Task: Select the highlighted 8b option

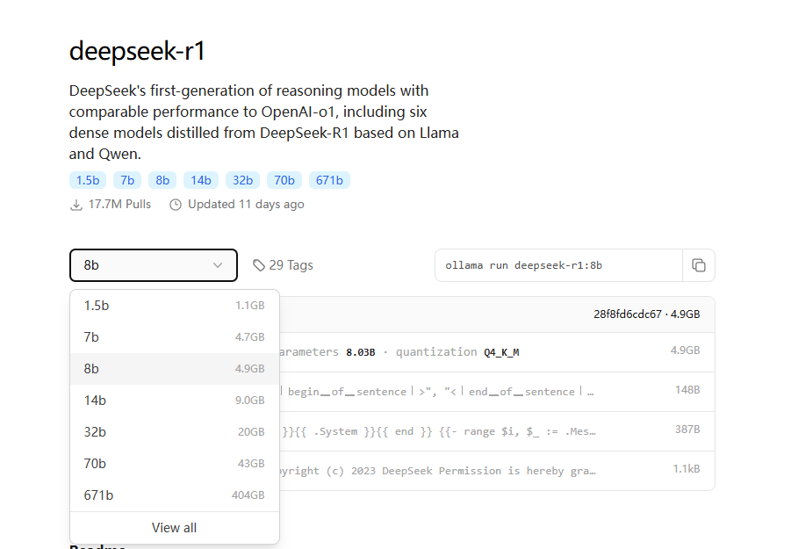Action: (x=174, y=369)
